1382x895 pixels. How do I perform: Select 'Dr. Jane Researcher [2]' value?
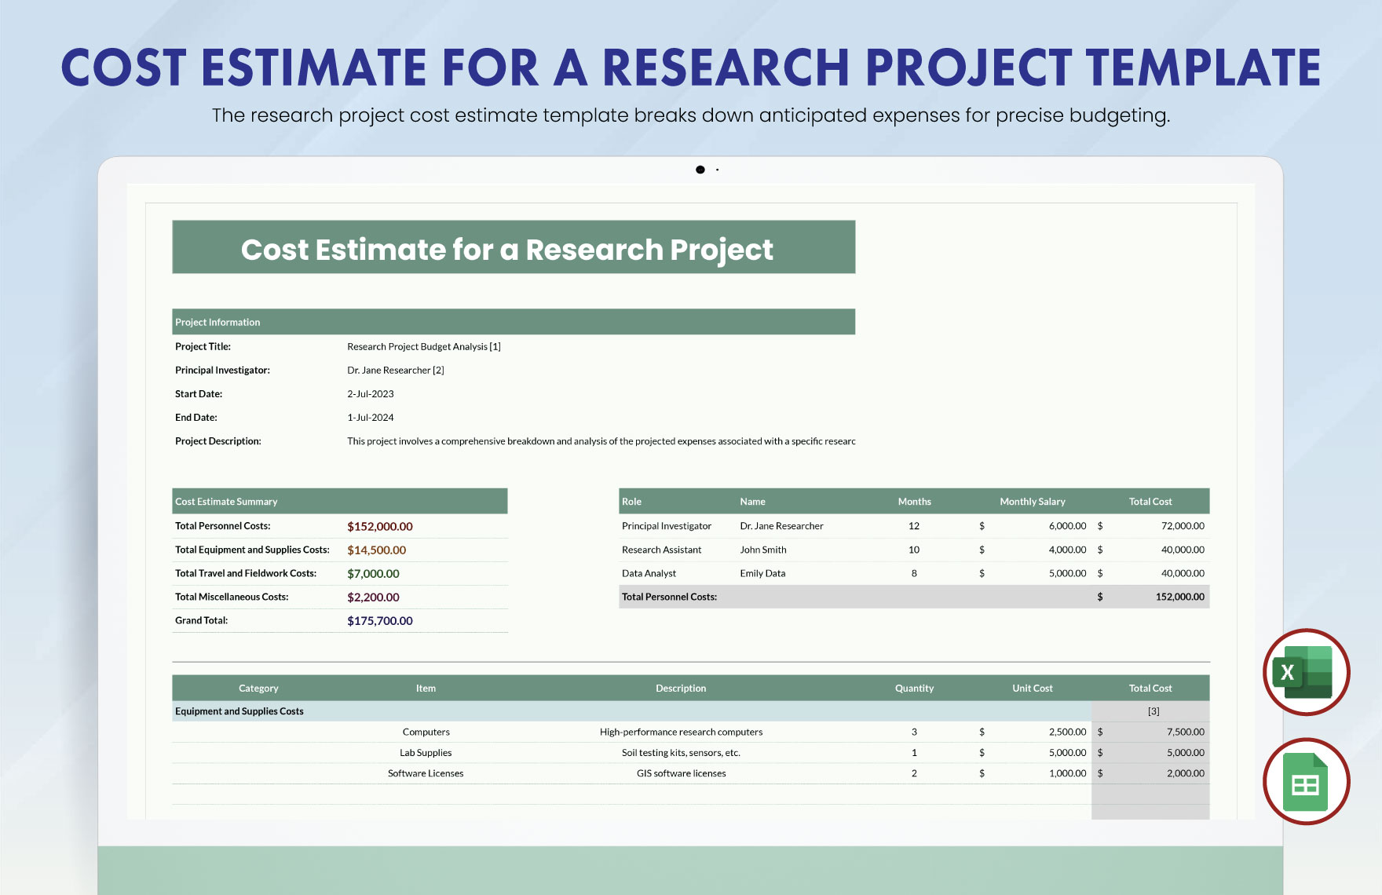396,370
